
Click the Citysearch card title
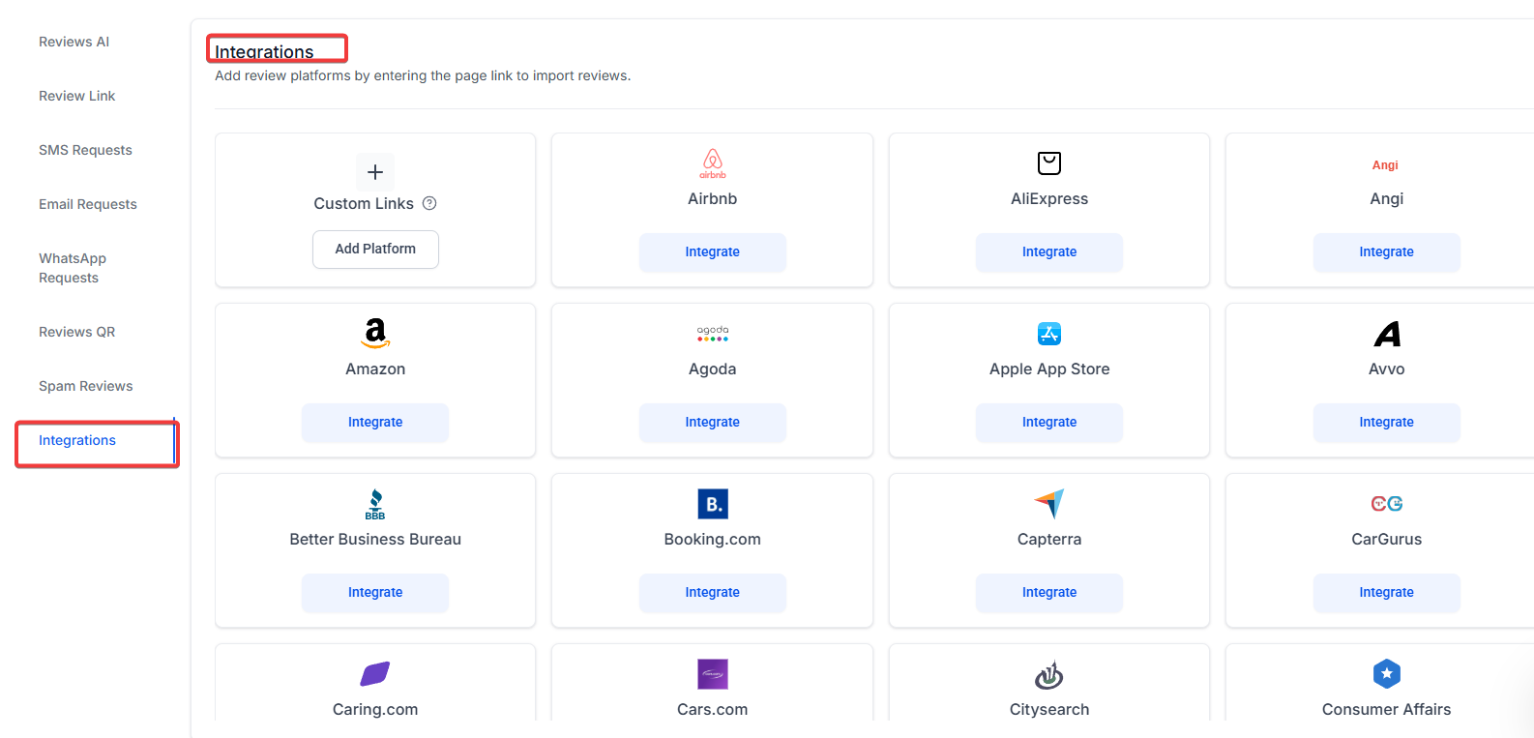tap(1049, 709)
